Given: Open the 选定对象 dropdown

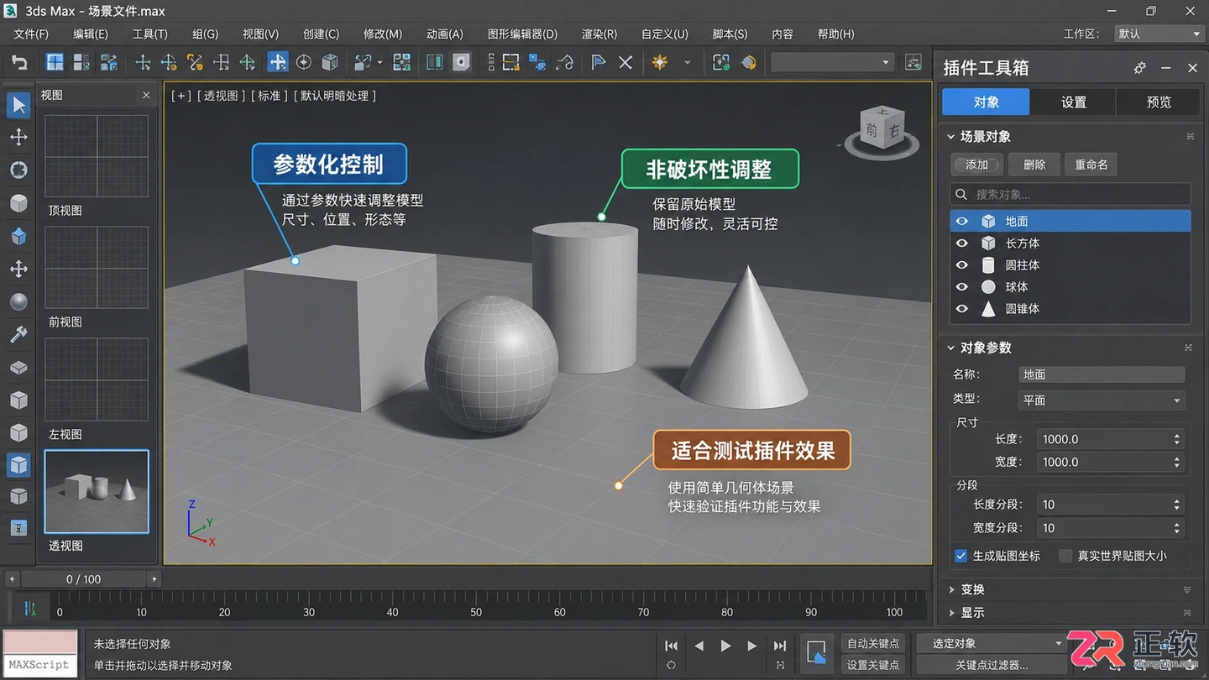Looking at the screenshot, I should pos(990,643).
